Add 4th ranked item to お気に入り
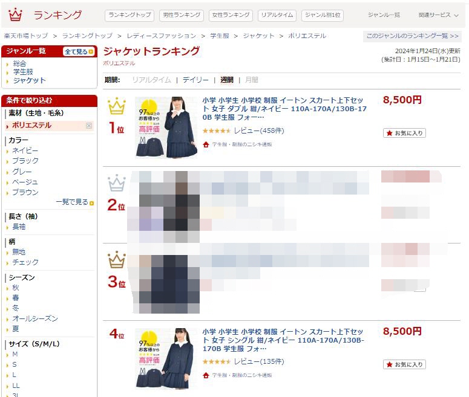This screenshot has width=469, height=397. tap(404, 364)
